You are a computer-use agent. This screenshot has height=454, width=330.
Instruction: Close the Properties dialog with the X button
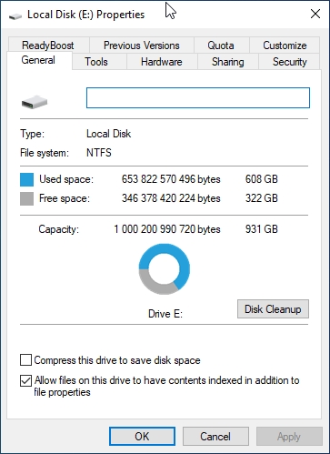click(x=315, y=14)
